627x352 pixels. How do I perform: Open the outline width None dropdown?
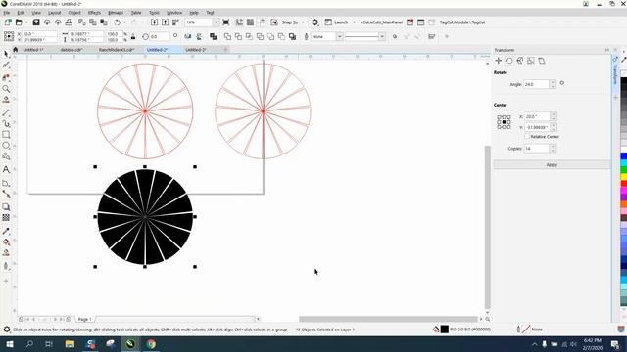(340, 37)
